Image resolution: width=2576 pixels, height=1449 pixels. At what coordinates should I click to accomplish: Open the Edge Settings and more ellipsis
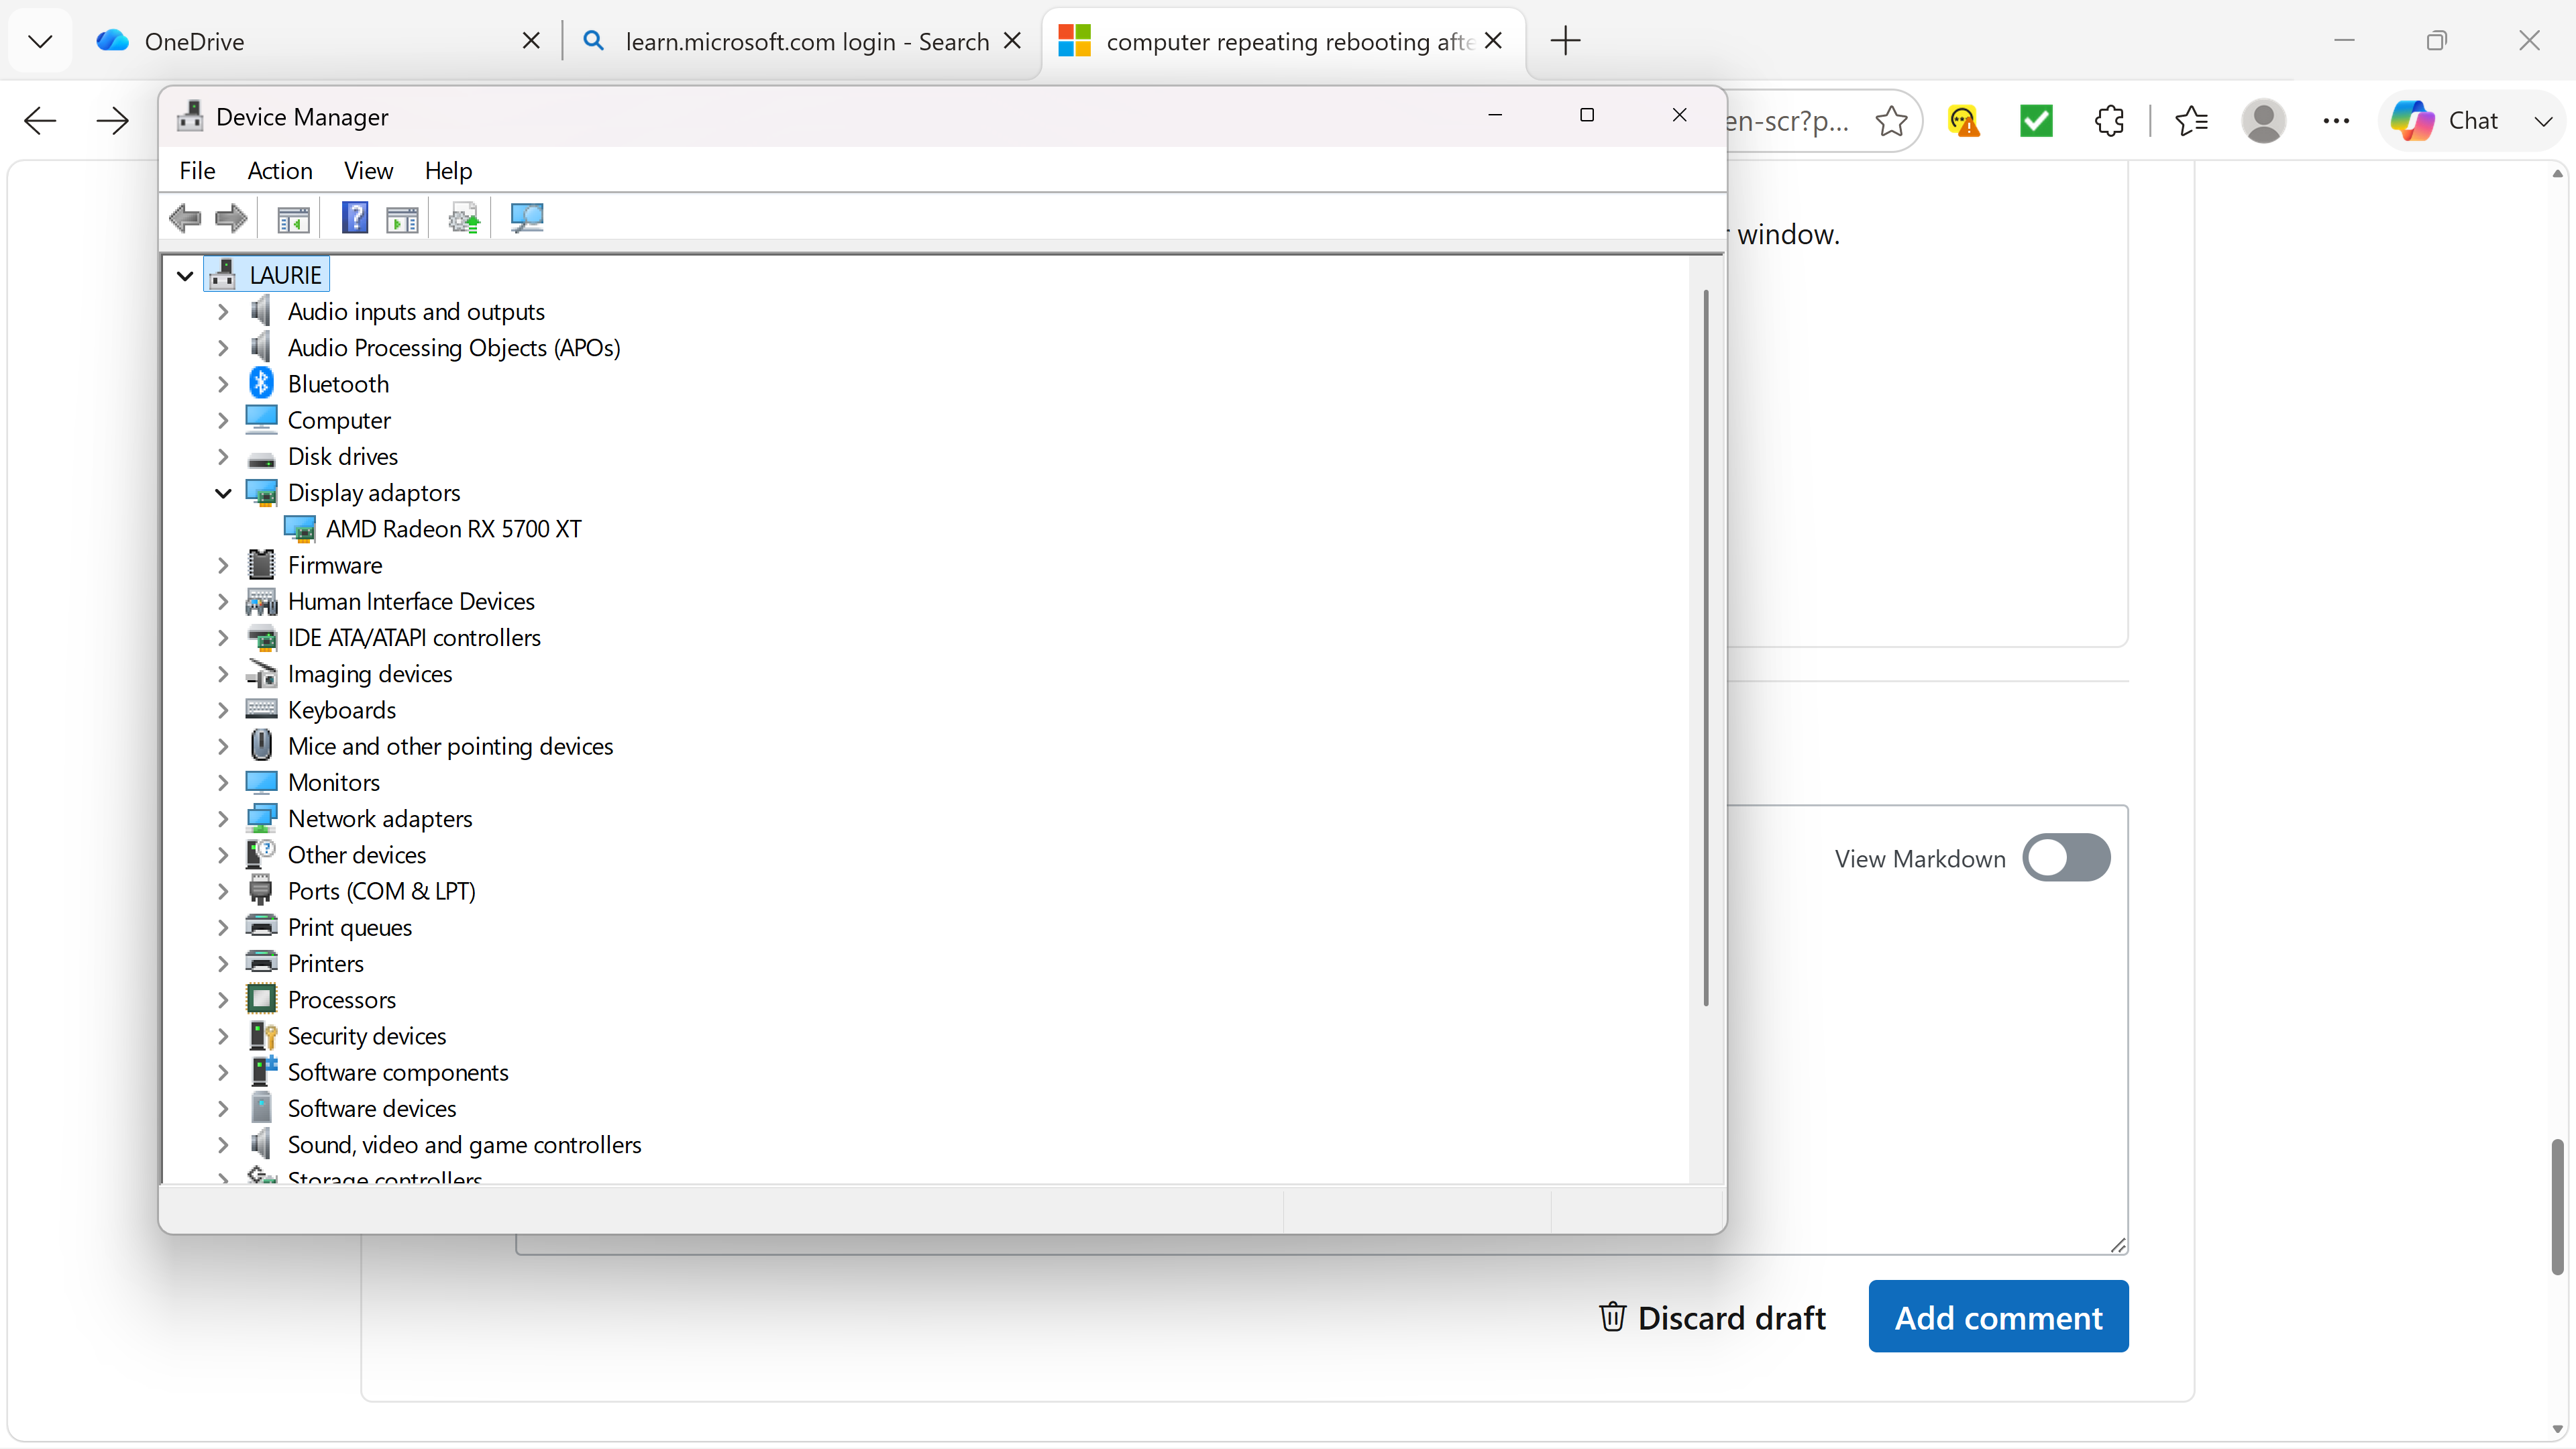pyautogui.click(x=2336, y=121)
